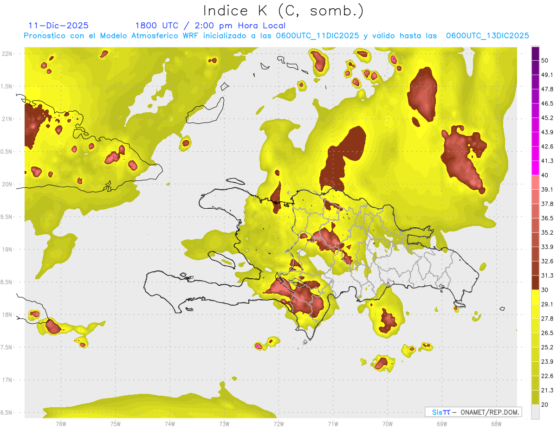
Task: Pick the "22.6" value on the color scale
Action: (547, 376)
